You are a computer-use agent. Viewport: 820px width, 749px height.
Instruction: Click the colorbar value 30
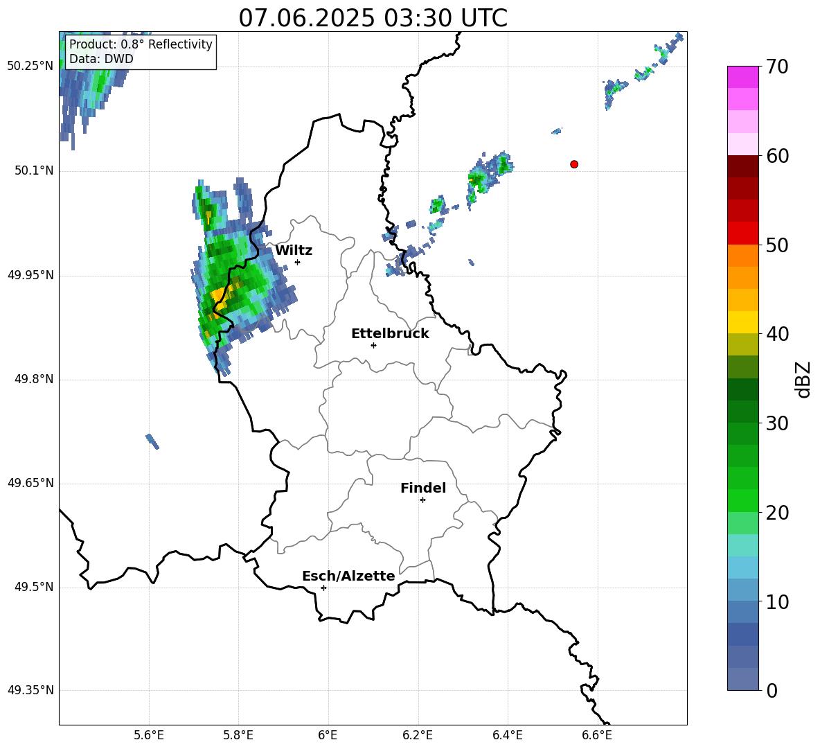coord(777,423)
